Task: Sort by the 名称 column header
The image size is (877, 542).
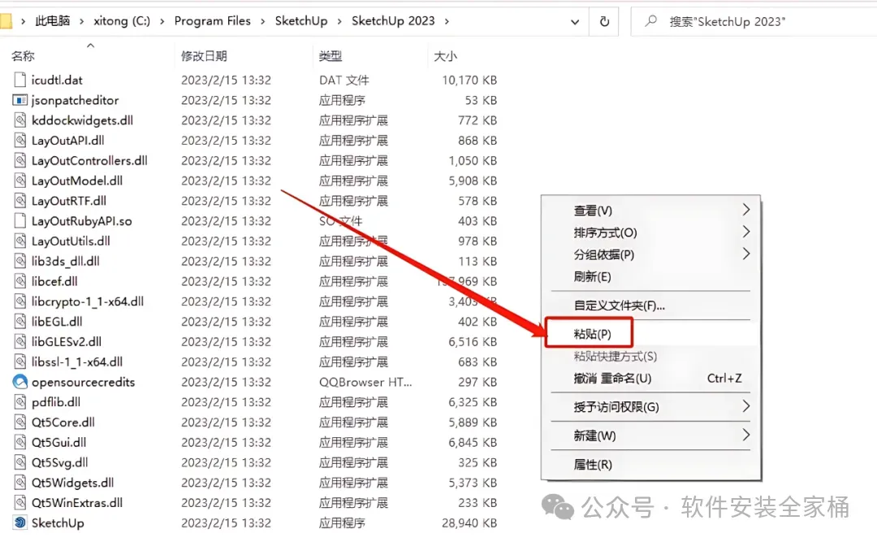Action: tap(23, 56)
